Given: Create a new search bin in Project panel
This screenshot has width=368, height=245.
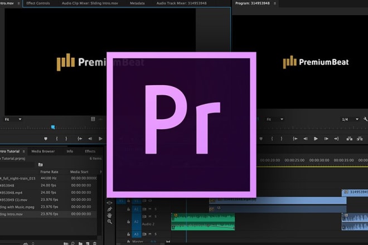Looking at the screenshot, I should [x=40, y=165].
